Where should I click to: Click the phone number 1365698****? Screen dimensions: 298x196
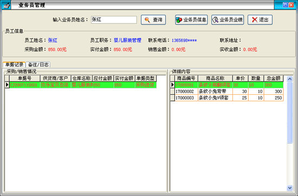pos(184,41)
